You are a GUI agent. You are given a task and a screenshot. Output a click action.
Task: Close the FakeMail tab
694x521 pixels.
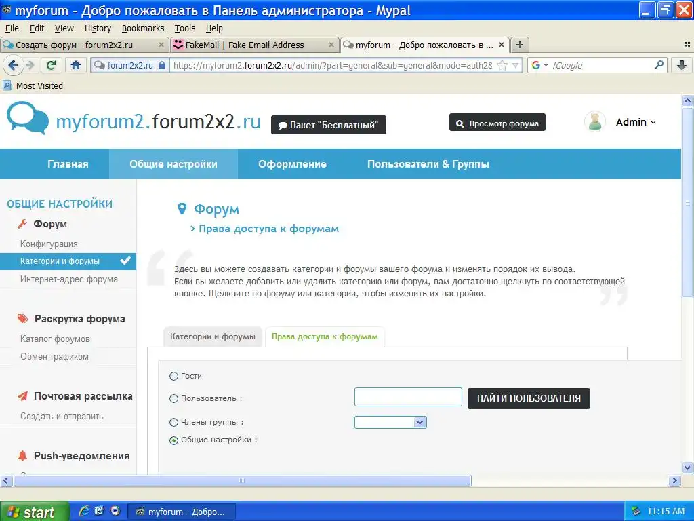click(x=331, y=45)
